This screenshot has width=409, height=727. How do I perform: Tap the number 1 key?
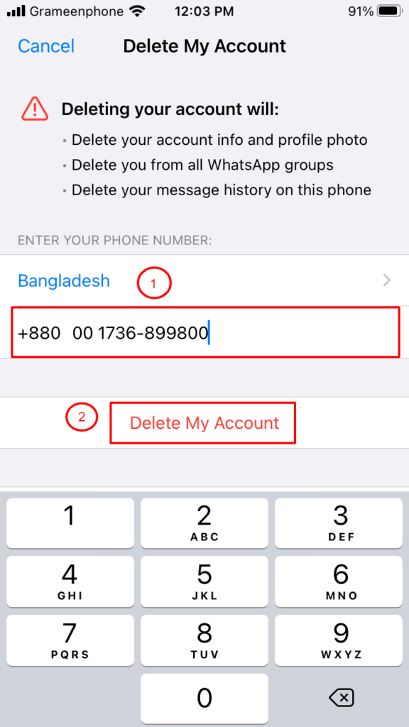[x=70, y=523]
